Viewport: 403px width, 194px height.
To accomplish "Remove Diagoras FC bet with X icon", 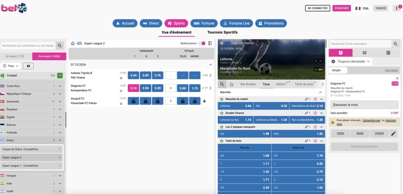I will click(397, 78).
